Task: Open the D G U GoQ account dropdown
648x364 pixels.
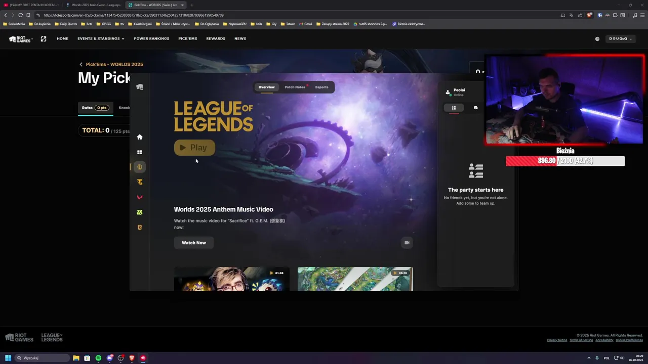Action: click(x=620, y=38)
